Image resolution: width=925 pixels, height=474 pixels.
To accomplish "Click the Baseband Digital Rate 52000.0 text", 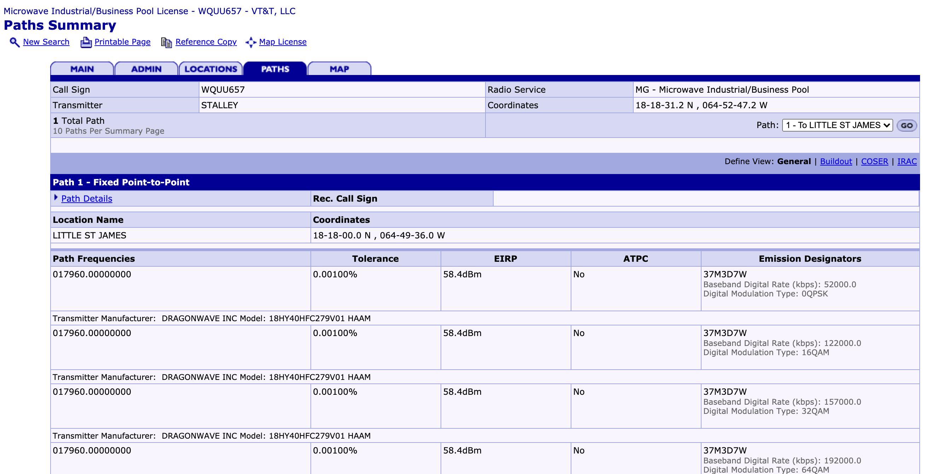I will click(x=779, y=284).
